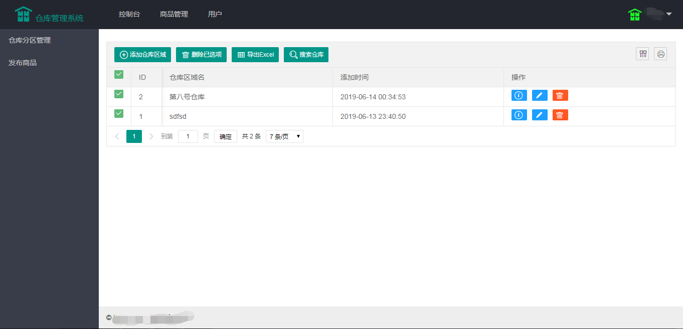Click the edit pencil icon for sdfsd

(x=540, y=115)
